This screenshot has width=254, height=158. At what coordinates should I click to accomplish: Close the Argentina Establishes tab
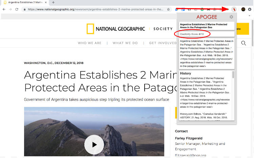click(46, 2)
